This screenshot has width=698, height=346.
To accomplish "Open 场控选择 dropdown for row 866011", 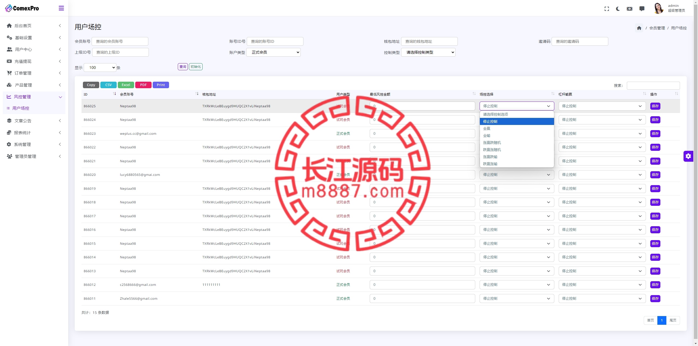I will pyautogui.click(x=517, y=299).
